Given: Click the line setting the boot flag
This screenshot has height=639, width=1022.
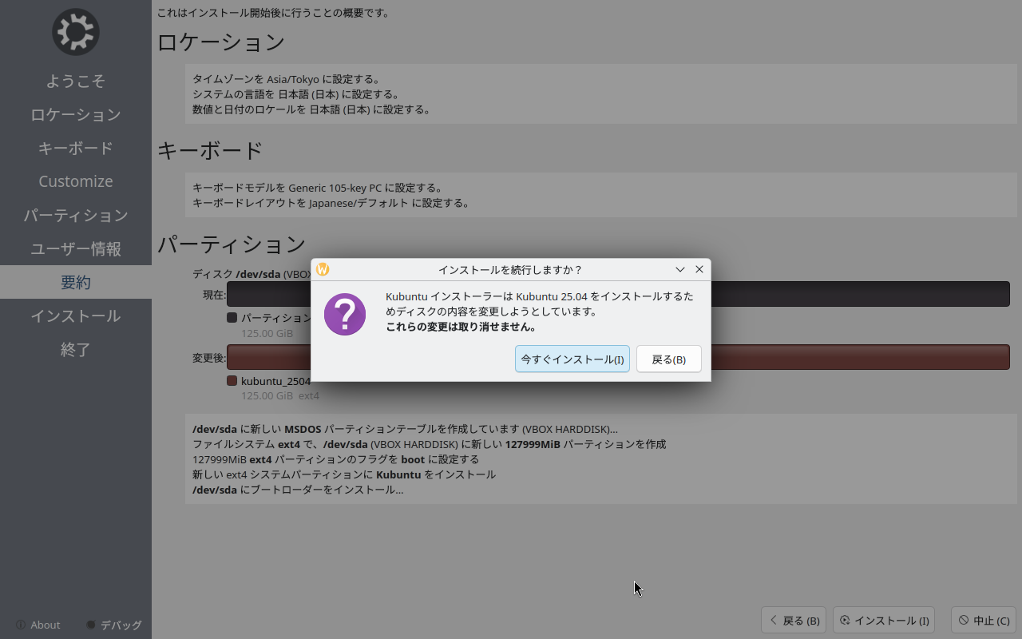Looking at the screenshot, I should [335, 459].
